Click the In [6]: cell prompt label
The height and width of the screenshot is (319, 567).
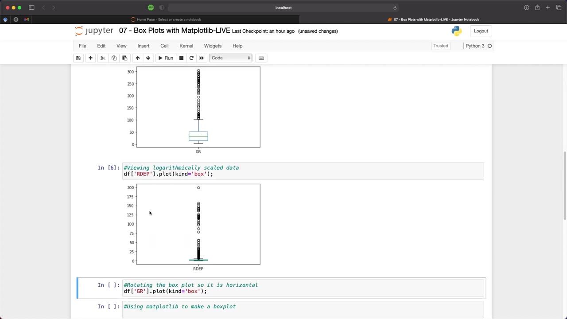tap(109, 168)
